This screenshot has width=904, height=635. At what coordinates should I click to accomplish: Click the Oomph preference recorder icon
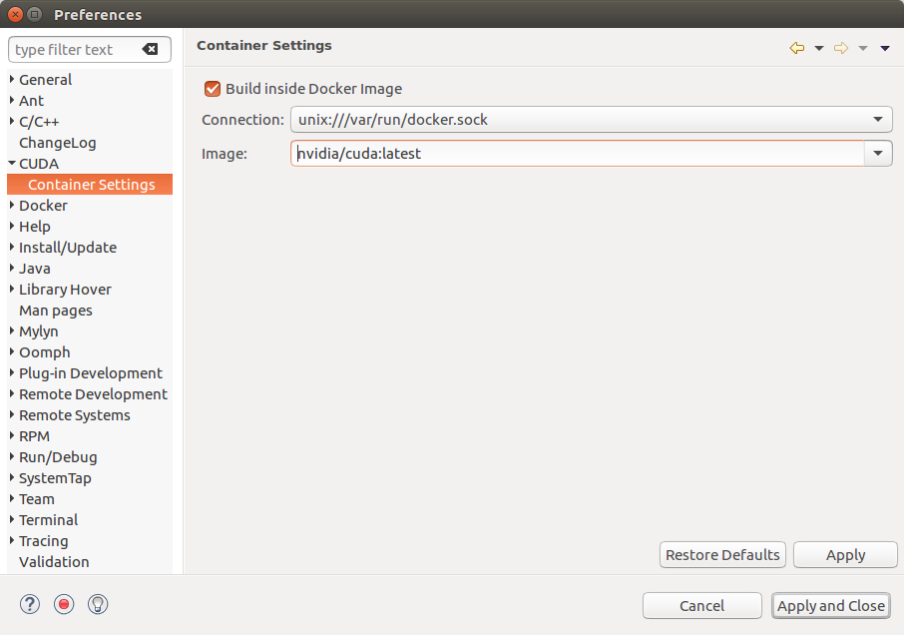(63, 604)
